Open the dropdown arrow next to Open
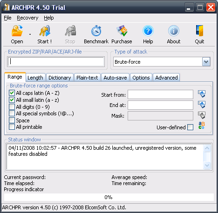 [x=30, y=34]
